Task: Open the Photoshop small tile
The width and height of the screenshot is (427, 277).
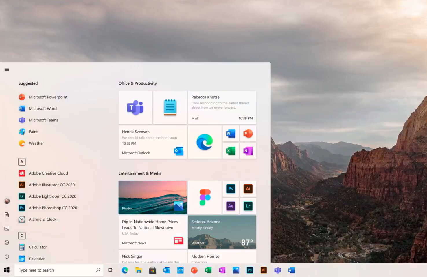Action: click(x=231, y=189)
